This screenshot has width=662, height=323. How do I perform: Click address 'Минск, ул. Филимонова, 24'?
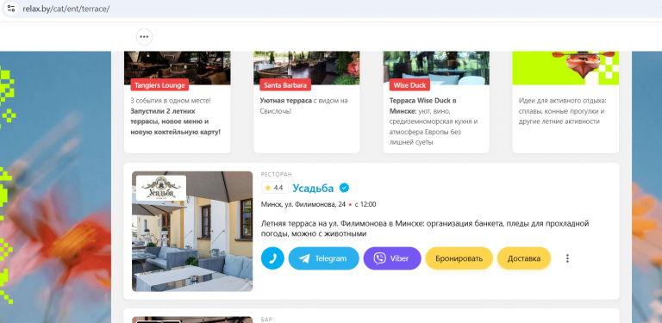click(x=303, y=204)
